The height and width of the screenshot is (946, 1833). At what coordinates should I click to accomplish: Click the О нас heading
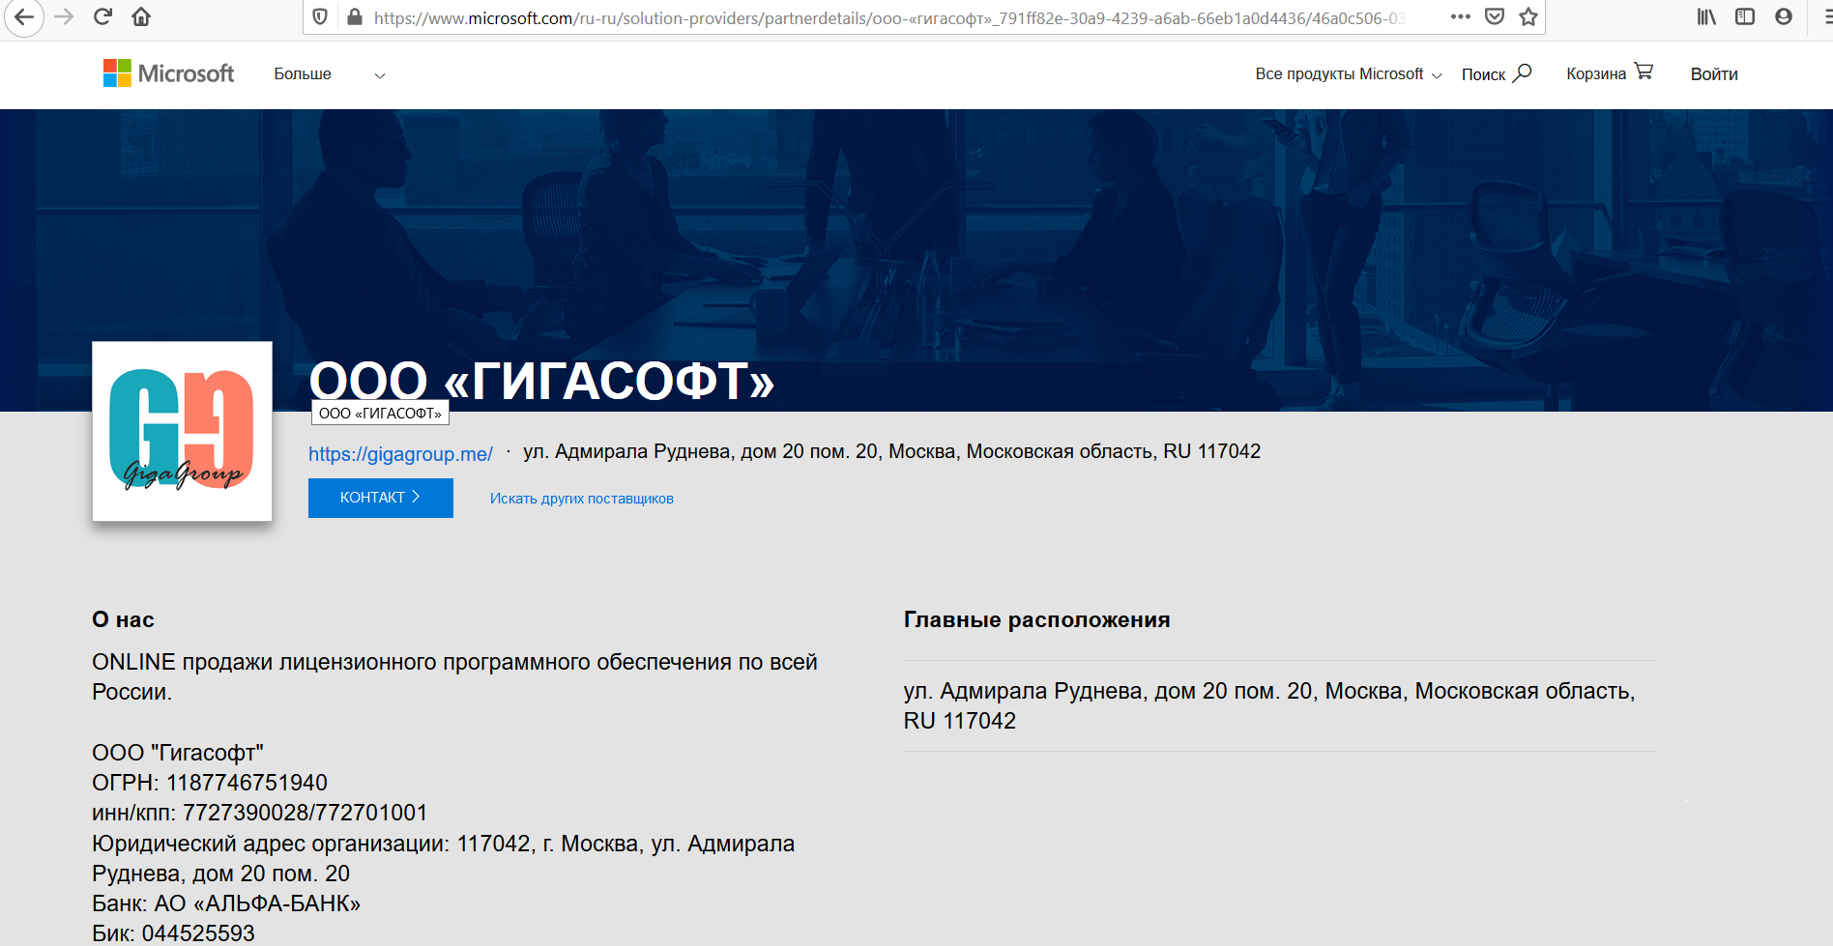point(123,620)
